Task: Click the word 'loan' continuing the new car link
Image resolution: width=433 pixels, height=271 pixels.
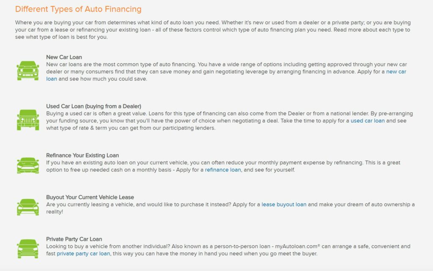Action: (52, 79)
